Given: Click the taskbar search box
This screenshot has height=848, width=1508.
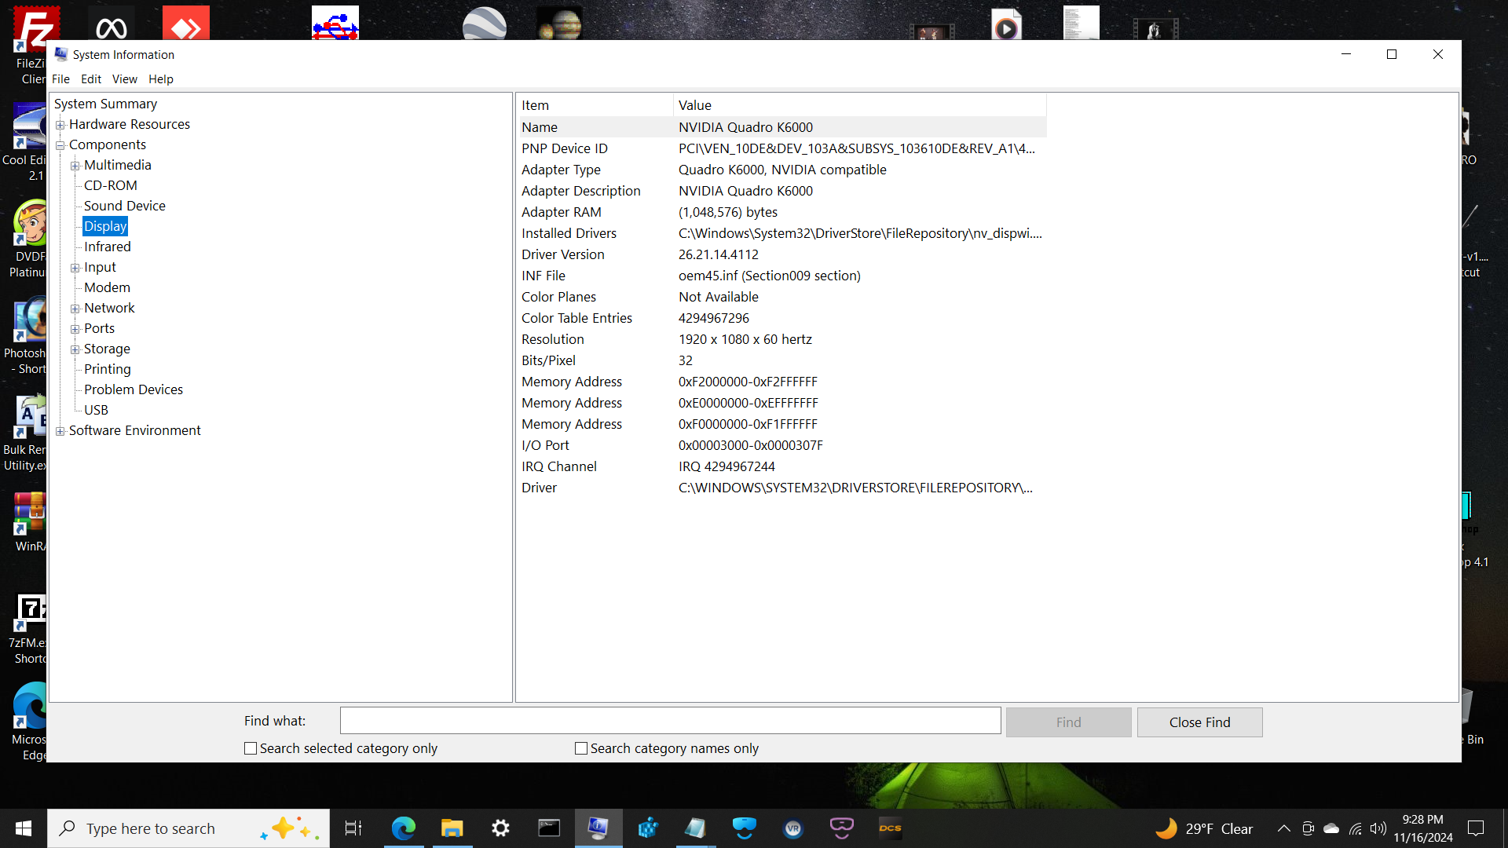Looking at the screenshot, I should click(x=188, y=828).
